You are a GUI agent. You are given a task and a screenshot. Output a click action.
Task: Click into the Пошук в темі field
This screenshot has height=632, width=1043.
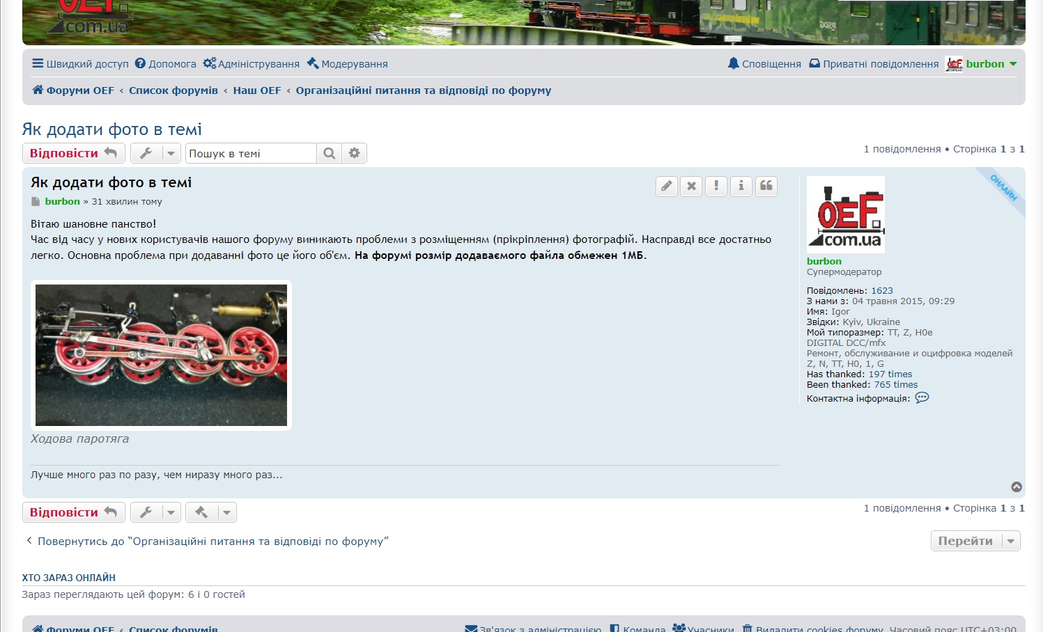pyautogui.click(x=251, y=153)
